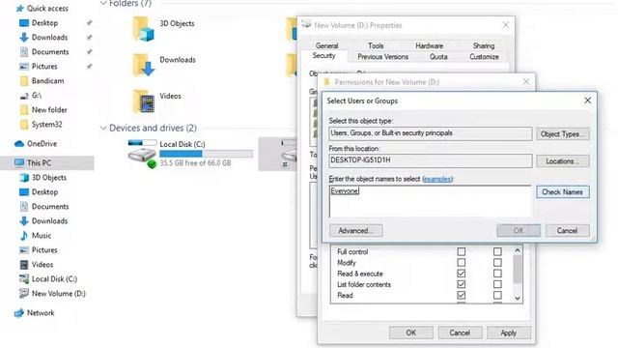Select the This PC monitor icon

coord(19,162)
